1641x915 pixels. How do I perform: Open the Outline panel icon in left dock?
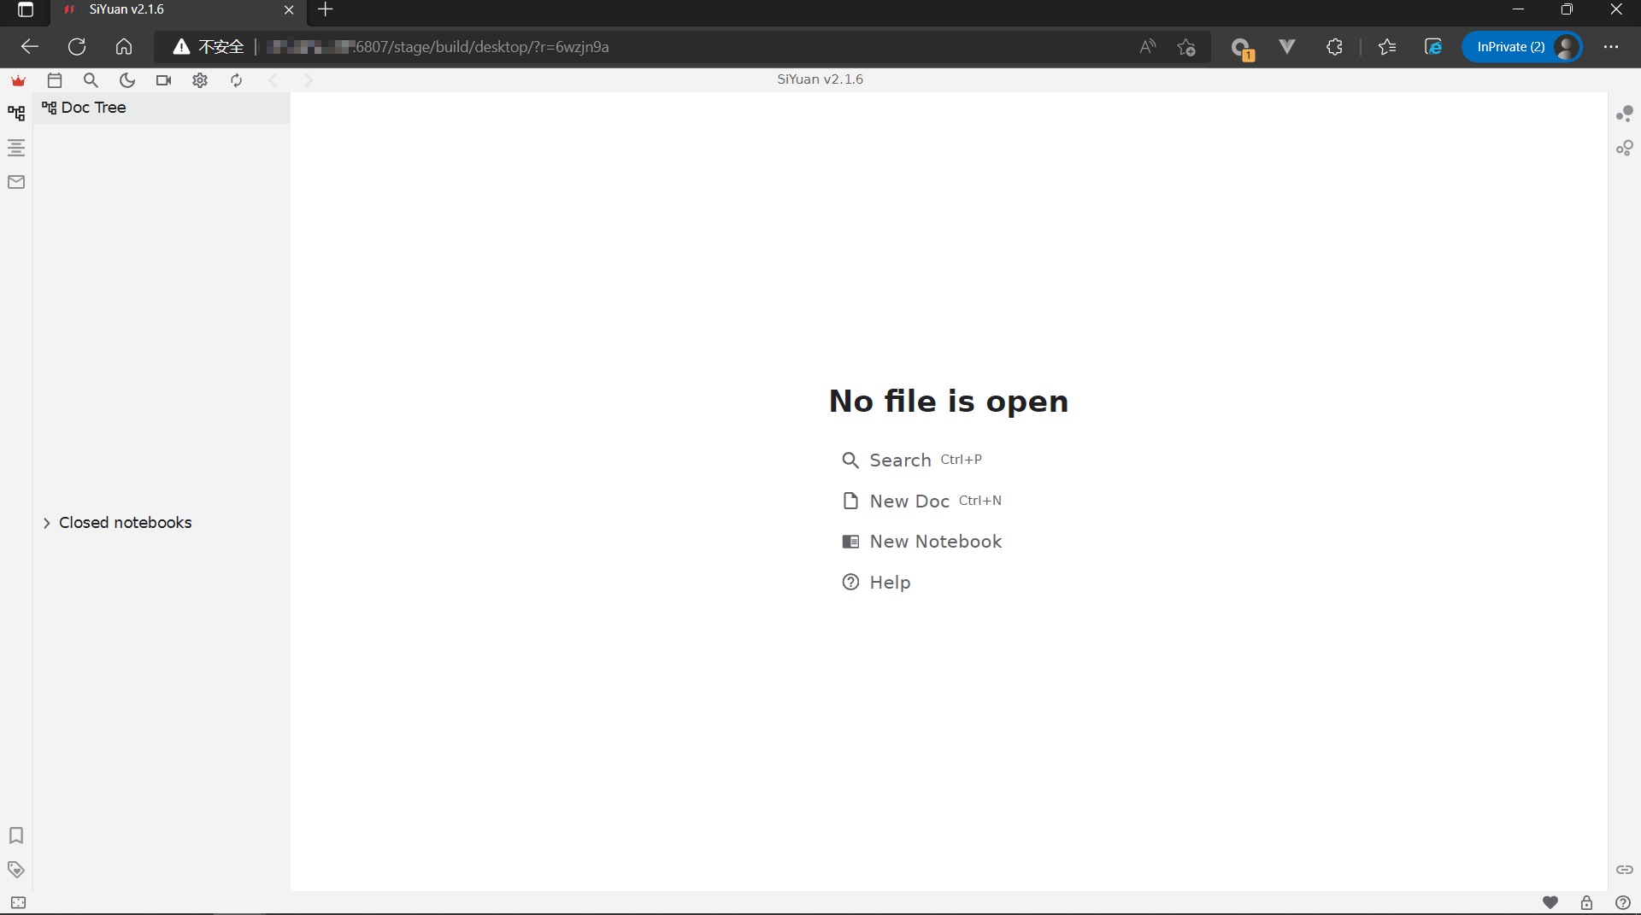tap(16, 148)
